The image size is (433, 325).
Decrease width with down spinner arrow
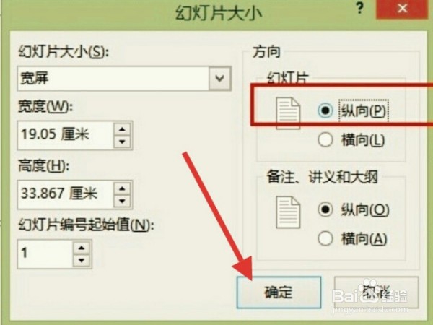(x=123, y=142)
